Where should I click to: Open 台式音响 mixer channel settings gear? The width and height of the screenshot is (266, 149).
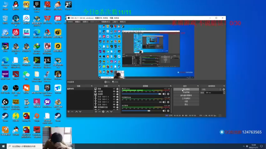pos(168,111)
